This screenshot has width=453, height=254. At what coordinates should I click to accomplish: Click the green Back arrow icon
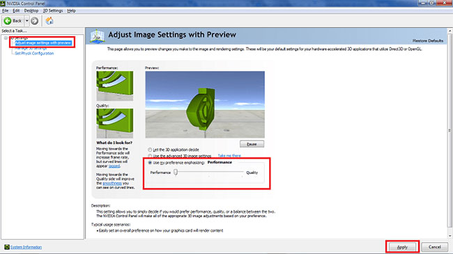8,21
